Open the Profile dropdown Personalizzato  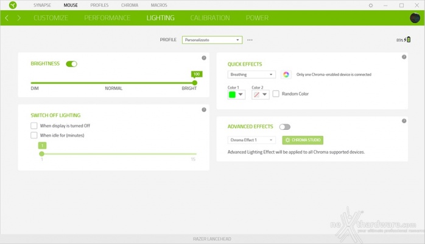tap(212, 40)
